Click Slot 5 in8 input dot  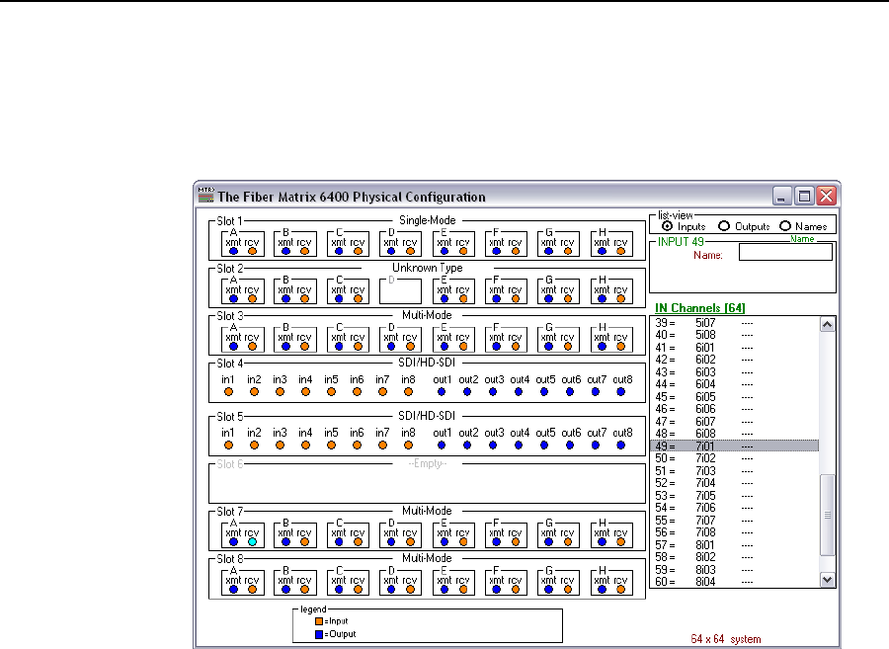click(x=408, y=445)
